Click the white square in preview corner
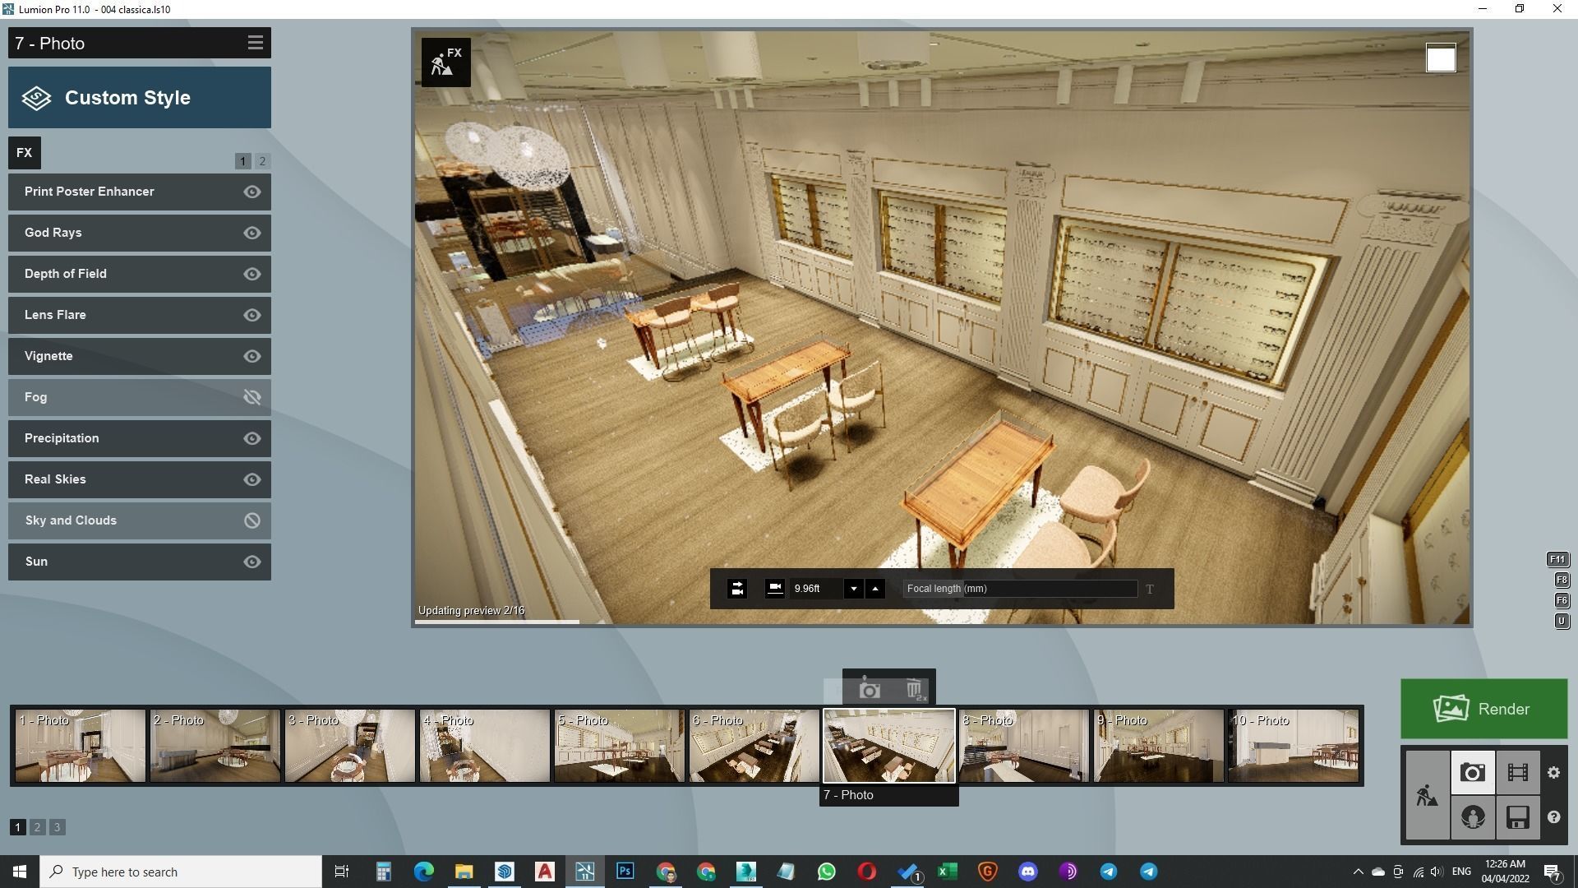The image size is (1578, 888). click(1441, 58)
